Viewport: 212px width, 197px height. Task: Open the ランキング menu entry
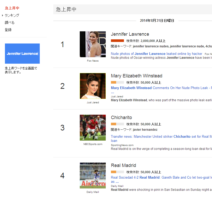pyautogui.click(x=12, y=15)
